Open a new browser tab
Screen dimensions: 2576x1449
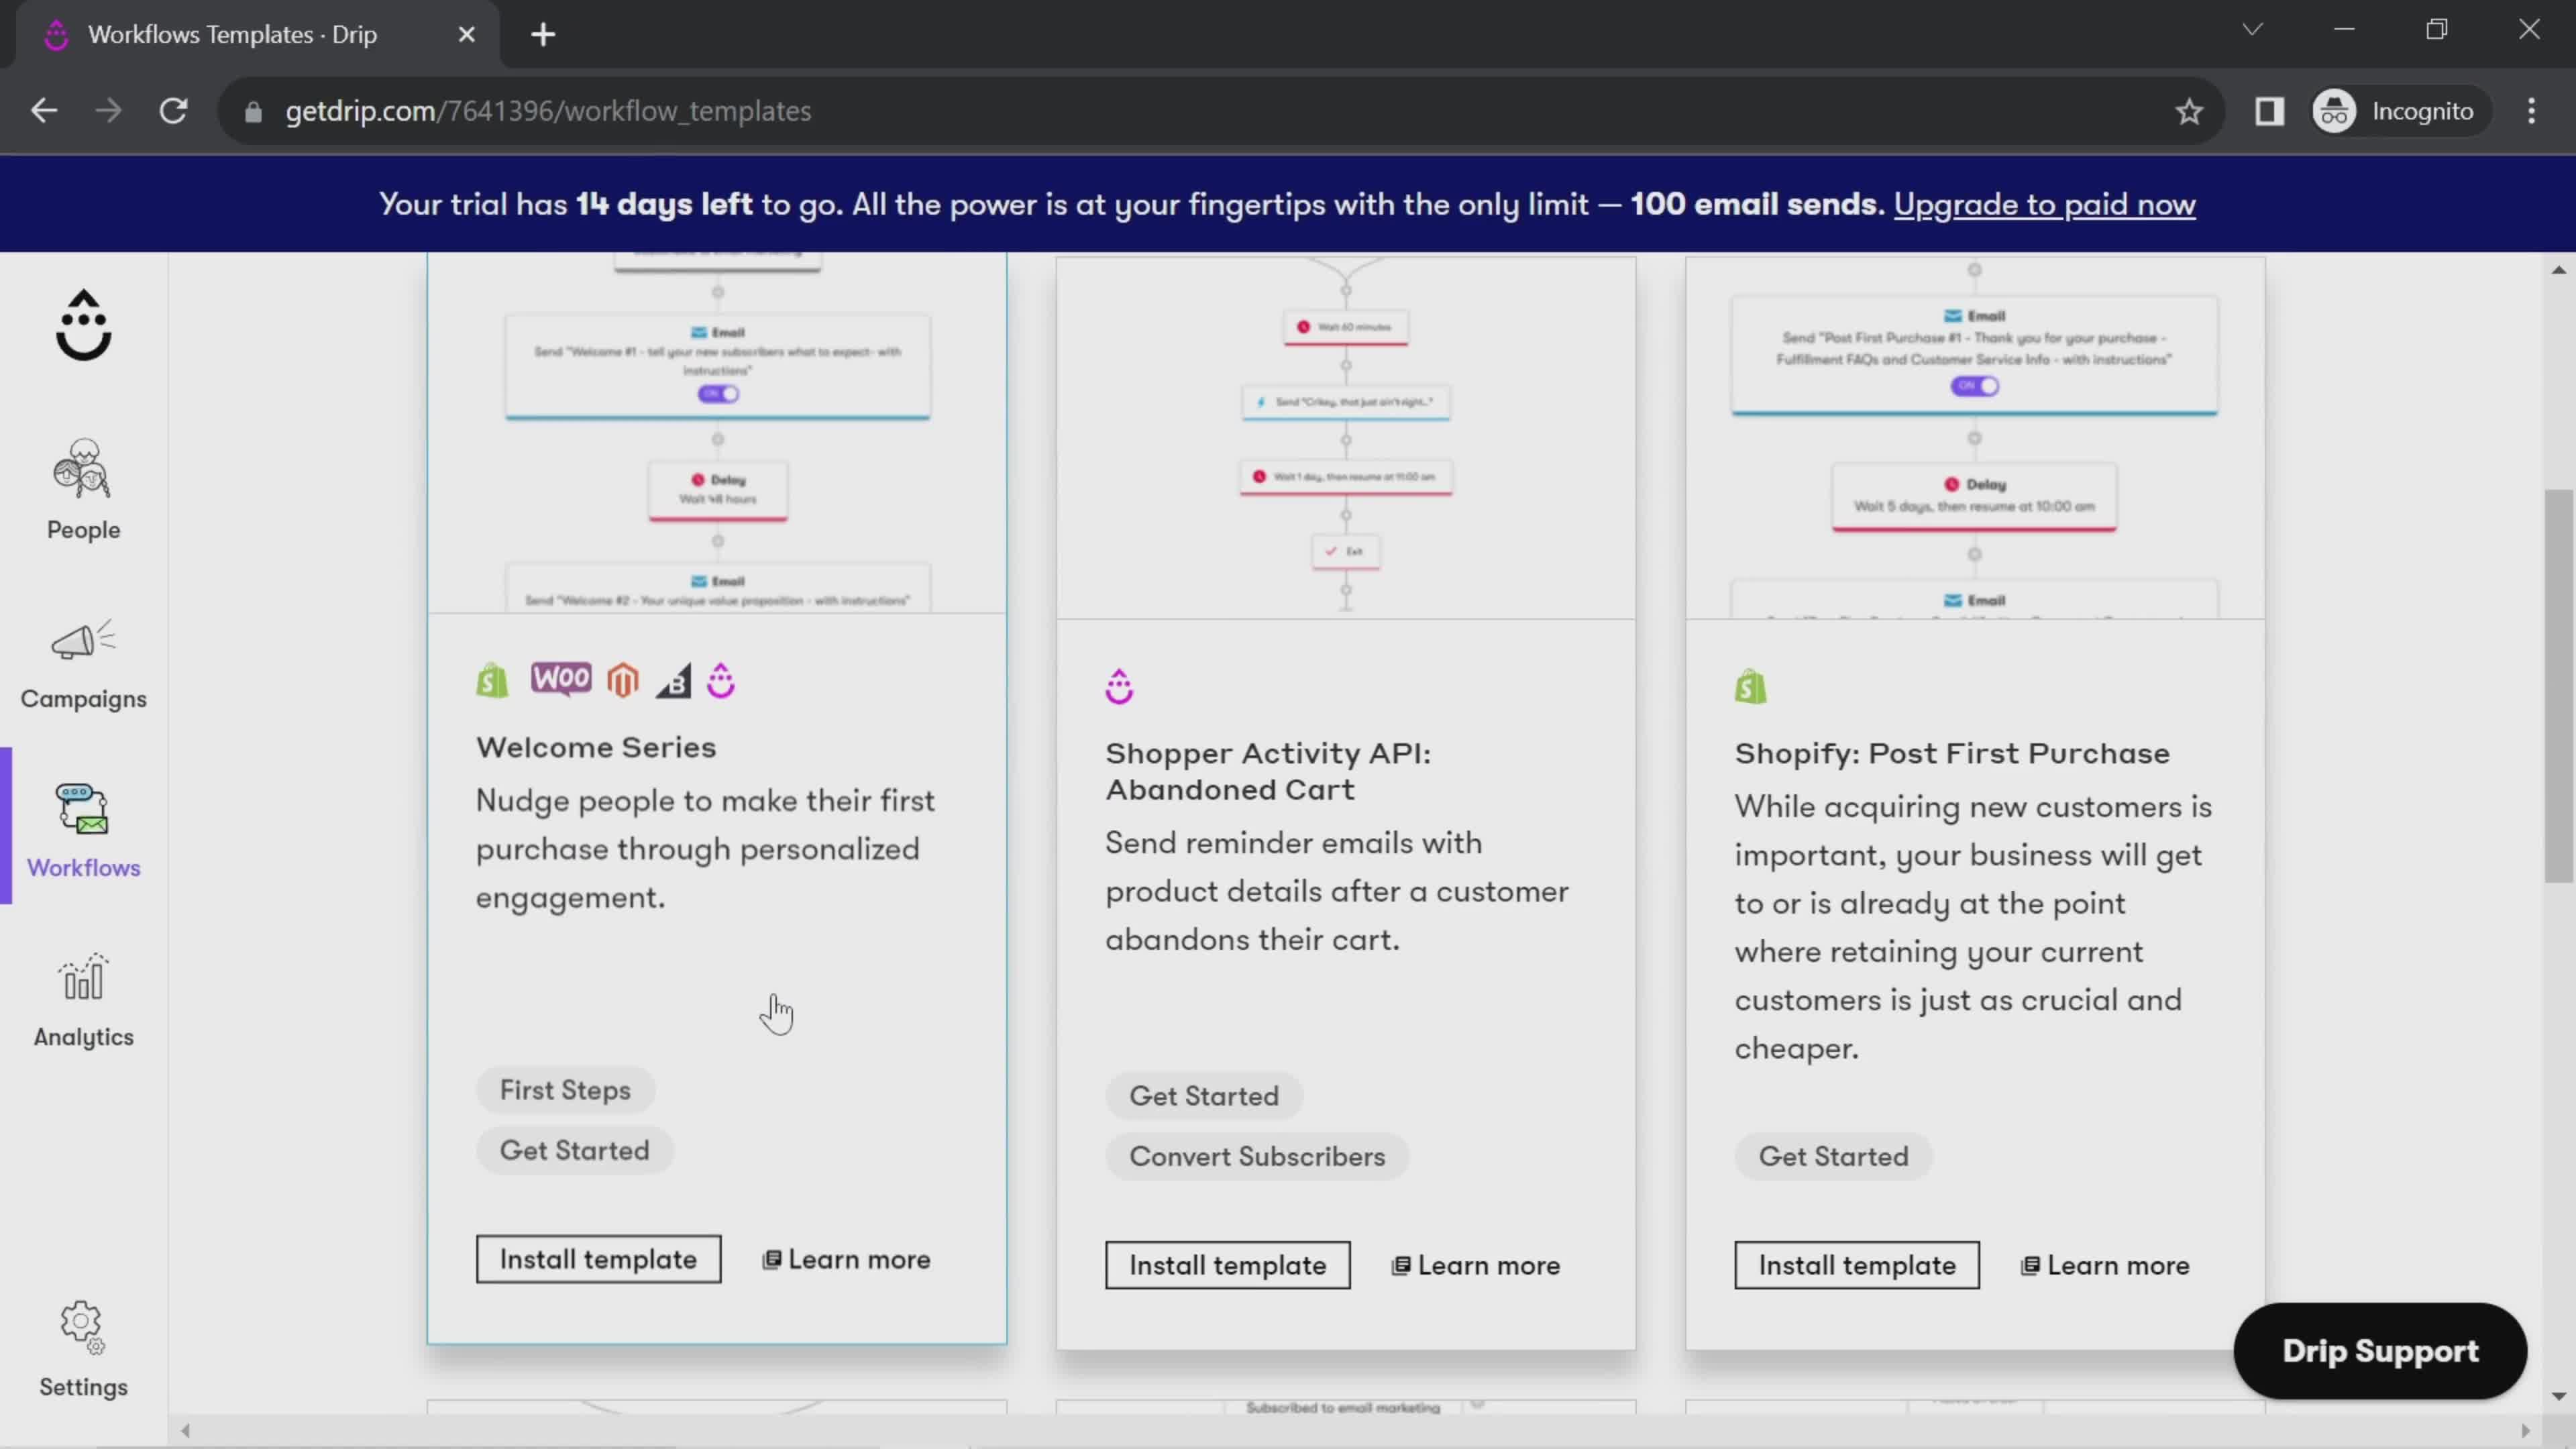pos(543,35)
